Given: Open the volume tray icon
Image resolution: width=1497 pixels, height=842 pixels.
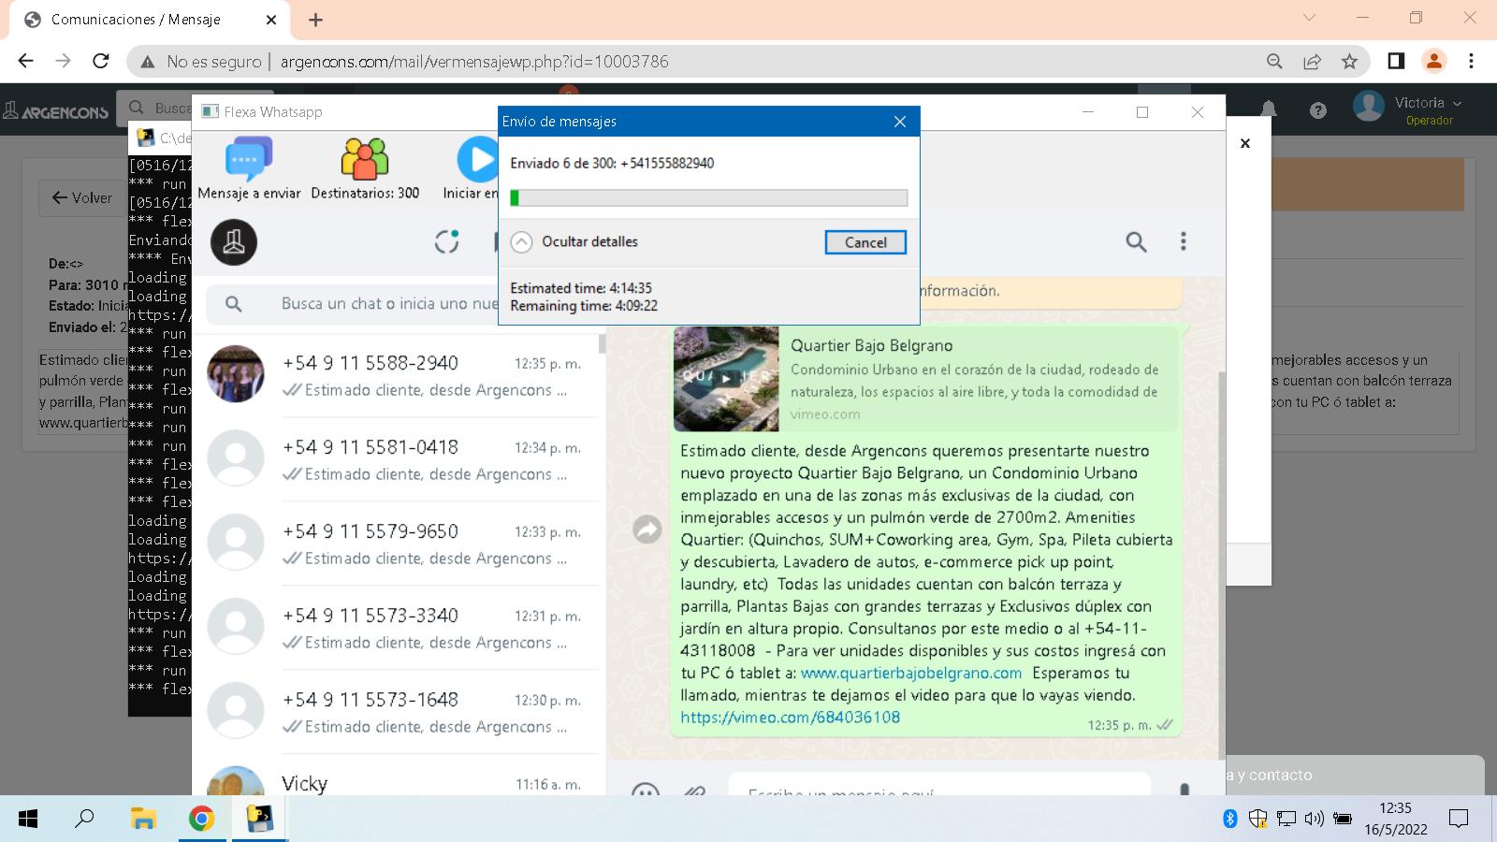Looking at the screenshot, I should (x=1314, y=819).
